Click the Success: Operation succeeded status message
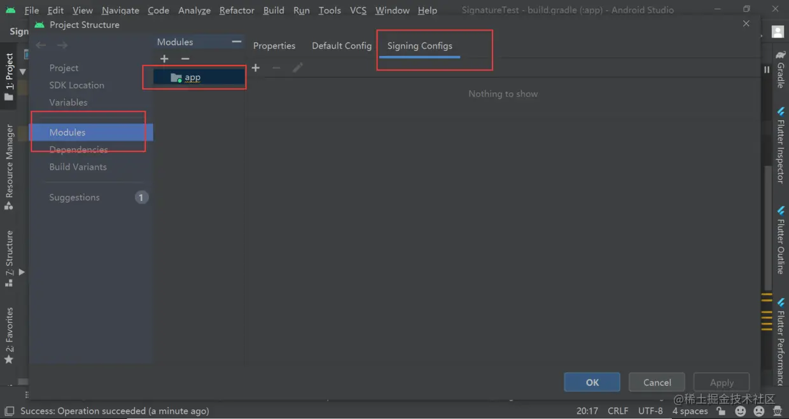Viewport: 789px width, 419px height. [115, 411]
